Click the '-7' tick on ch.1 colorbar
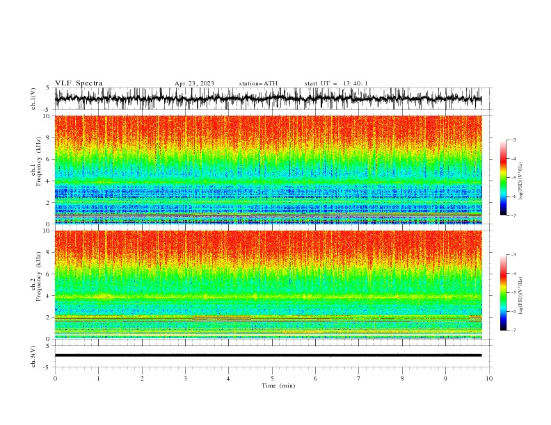551x425 pixels. coord(513,215)
